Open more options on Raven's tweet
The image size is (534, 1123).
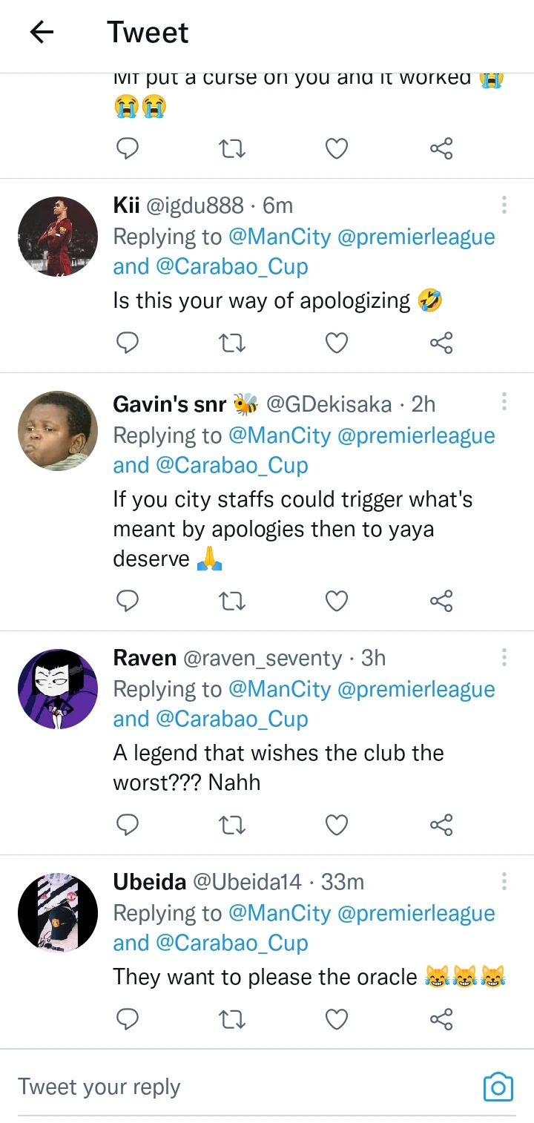click(504, 657)
